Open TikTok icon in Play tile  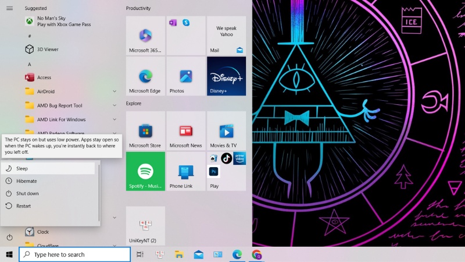coord(226,158)
